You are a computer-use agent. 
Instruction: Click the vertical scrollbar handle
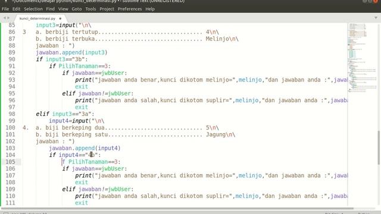click(379, 147)
